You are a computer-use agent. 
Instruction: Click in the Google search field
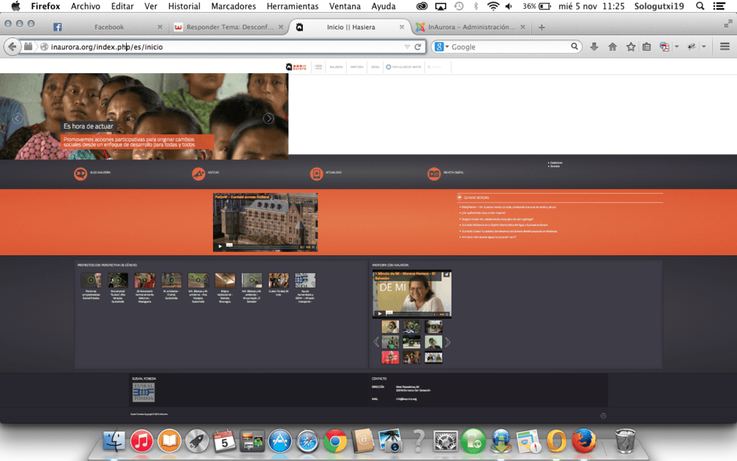pos(510,46)
